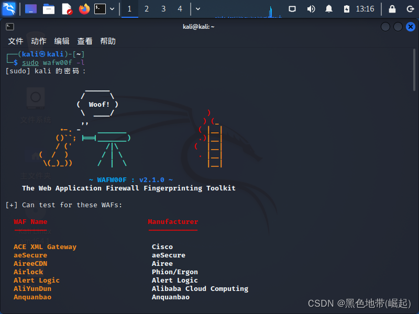This screenshot has height=314, width=419.
Task: Minimize the terminal window
Action: [385, 27]
